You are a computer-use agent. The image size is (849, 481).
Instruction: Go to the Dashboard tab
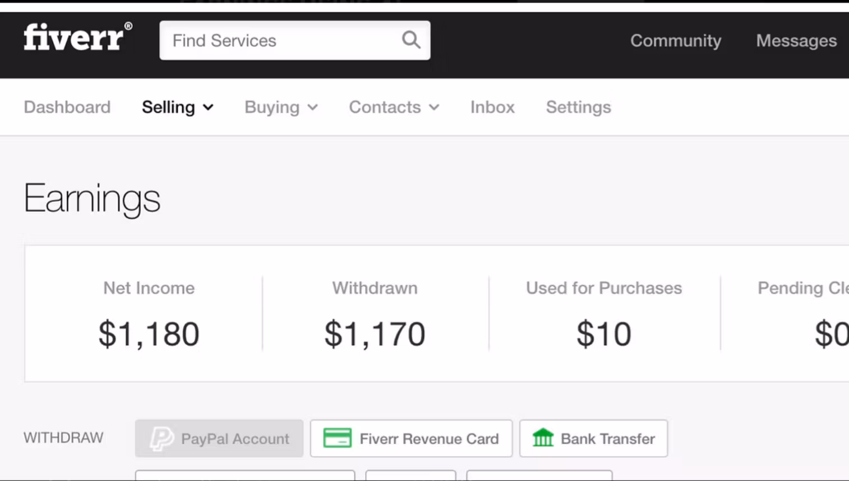tap(67, 107)
